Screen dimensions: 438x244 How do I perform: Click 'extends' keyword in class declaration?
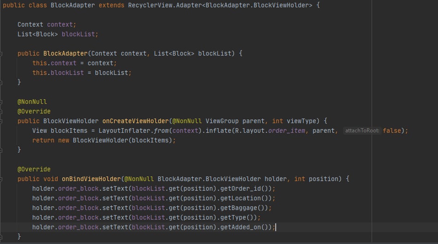(x=112, y=6)
